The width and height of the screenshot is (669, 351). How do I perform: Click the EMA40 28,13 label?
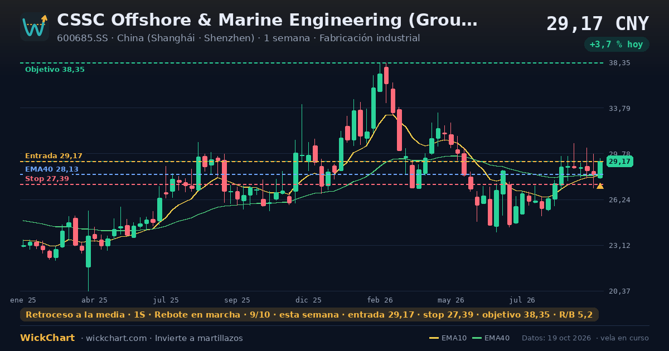(x=52, y=169)
